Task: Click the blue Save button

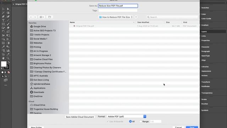Action: tap(192, 127)
